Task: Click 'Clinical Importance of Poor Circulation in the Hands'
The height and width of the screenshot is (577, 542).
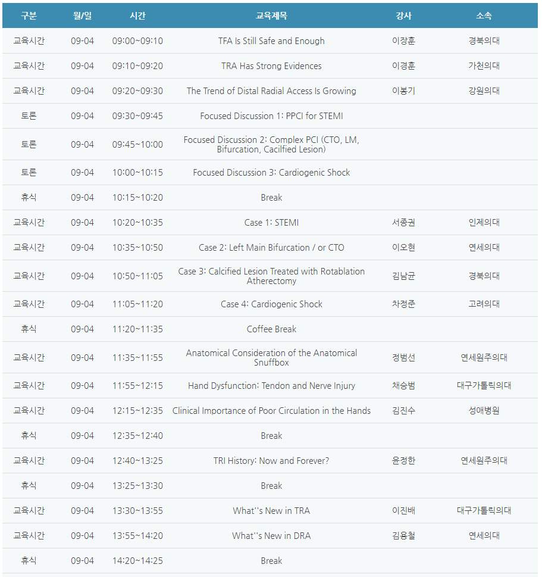Action: [x=271, y=411]
